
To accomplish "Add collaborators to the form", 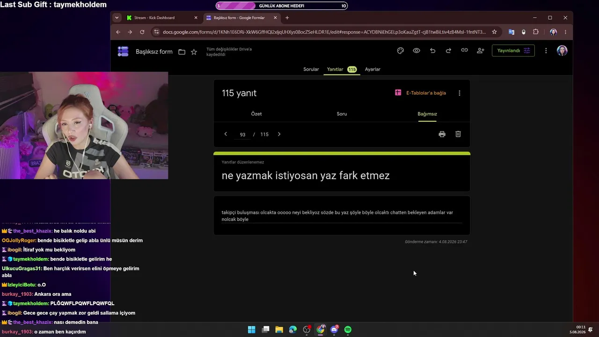I will (x=481, y=51).
